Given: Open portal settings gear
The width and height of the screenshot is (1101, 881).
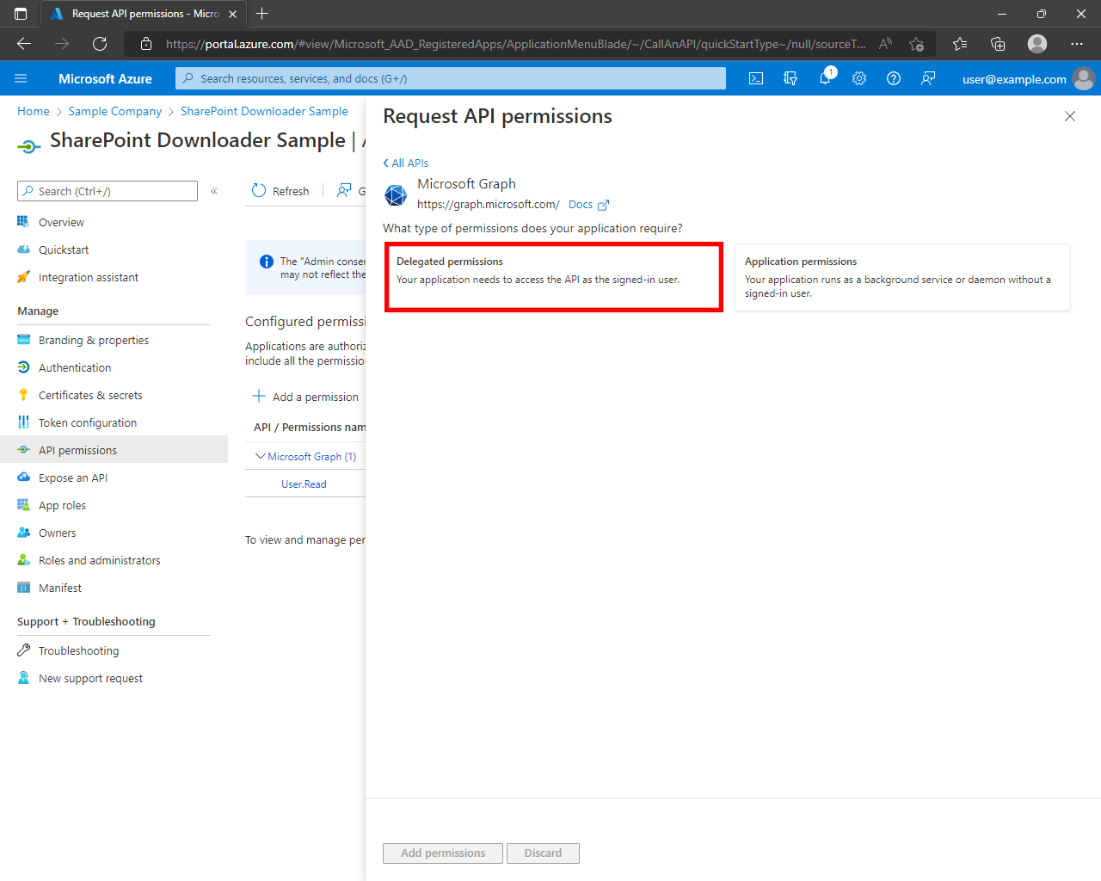Looking at the screenshot, I should pos(859,78).
